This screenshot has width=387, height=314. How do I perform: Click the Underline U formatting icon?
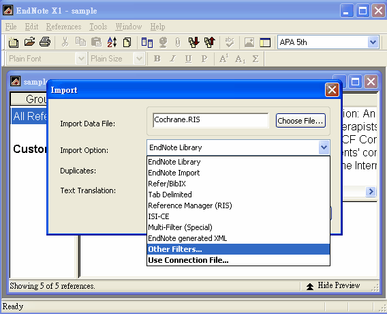tap(188, 59)
